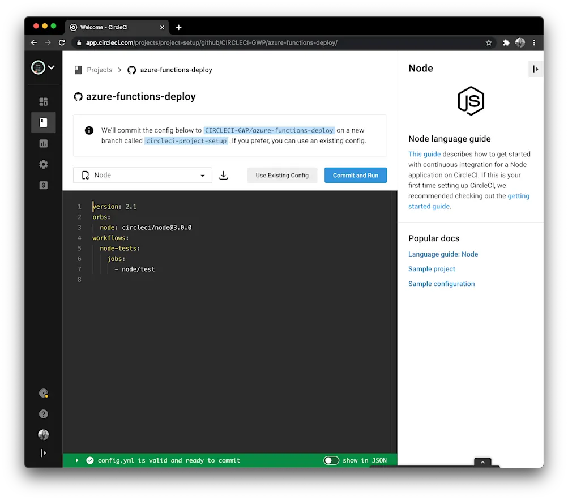Image resolution: width=568 pixels, height=500 pixels.
Task: Collapse the Node guide panel
Action: tap(535, 69)
